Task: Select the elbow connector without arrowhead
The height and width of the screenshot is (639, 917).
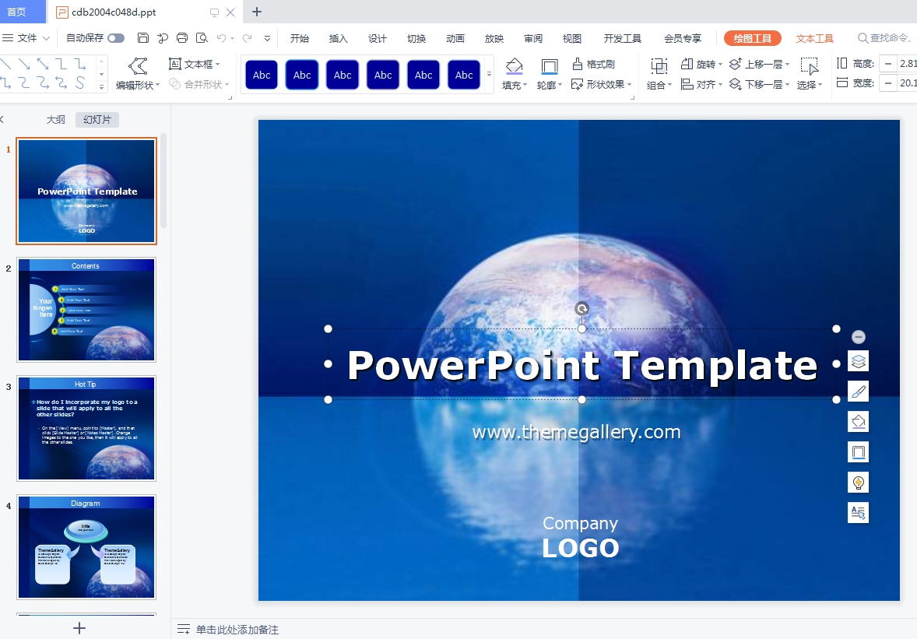Action: (61, 64)
